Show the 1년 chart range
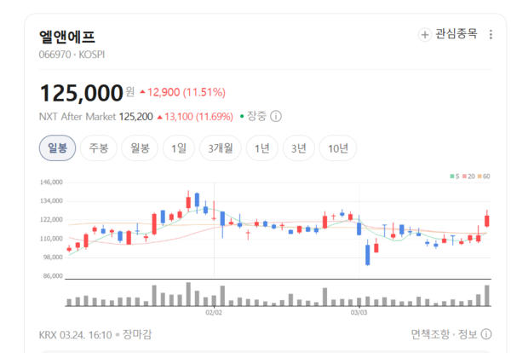 pyautogui.click(x=262, y=148)
